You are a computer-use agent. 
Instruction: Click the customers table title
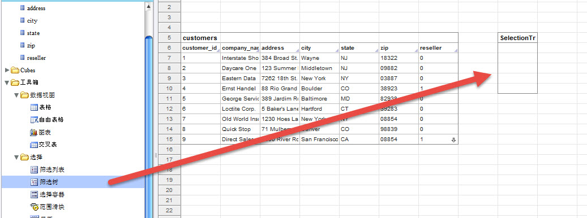point(200,38)
